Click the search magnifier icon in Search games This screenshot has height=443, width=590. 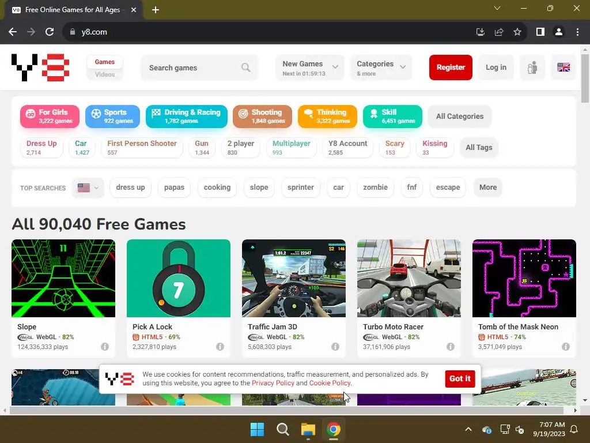(245, 67)
